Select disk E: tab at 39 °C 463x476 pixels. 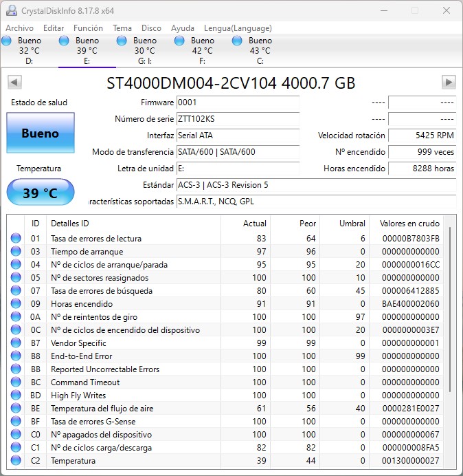click(87, 50)
